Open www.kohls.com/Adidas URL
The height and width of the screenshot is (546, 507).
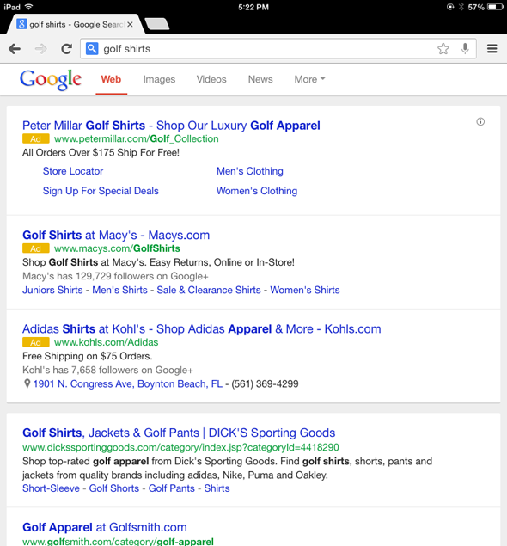coord(107,342)
